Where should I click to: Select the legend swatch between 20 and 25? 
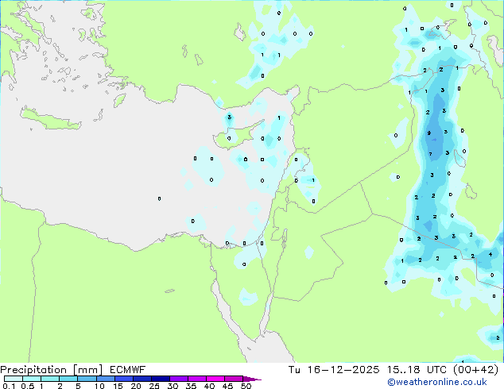pyautogui.click(x=142, y=379)
